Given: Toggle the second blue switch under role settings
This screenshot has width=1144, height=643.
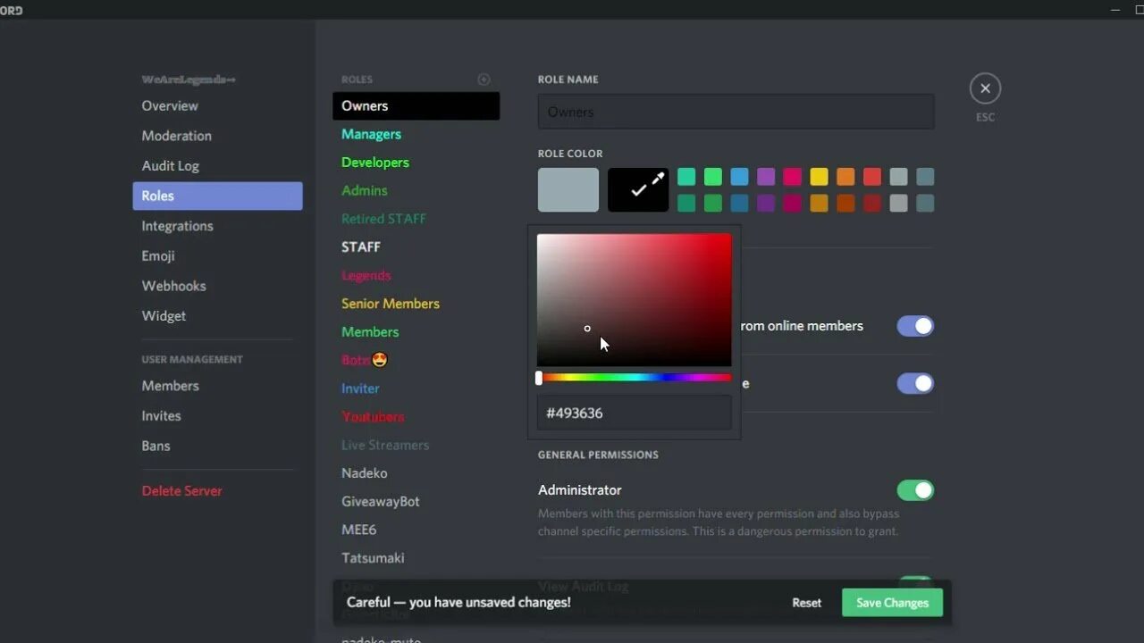Looking at the screenshot, I should pos(915,383).
